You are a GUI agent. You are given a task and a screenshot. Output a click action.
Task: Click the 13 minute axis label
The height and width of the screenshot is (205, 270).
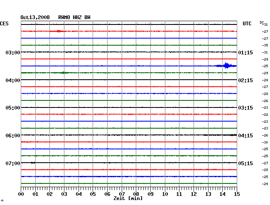(208, 194)
